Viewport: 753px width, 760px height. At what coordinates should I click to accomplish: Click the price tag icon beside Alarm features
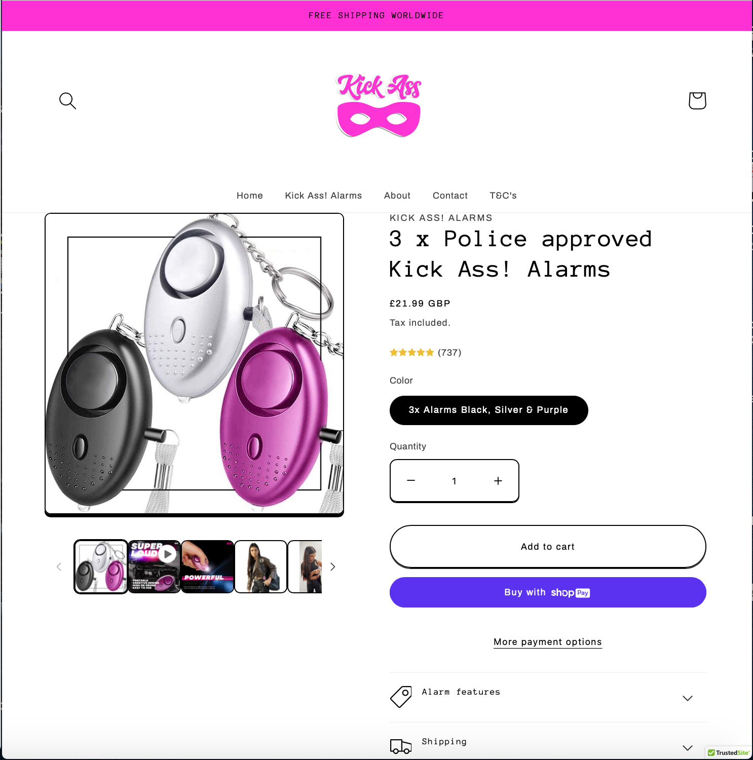click(401, 697)
